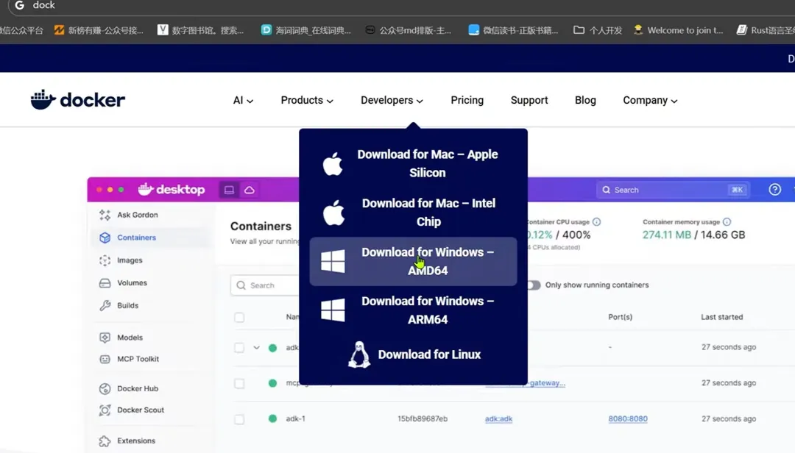Open the 个人开发 bookmark folder
The width and height of the screenshot is (795, 453).
point(597,30)
